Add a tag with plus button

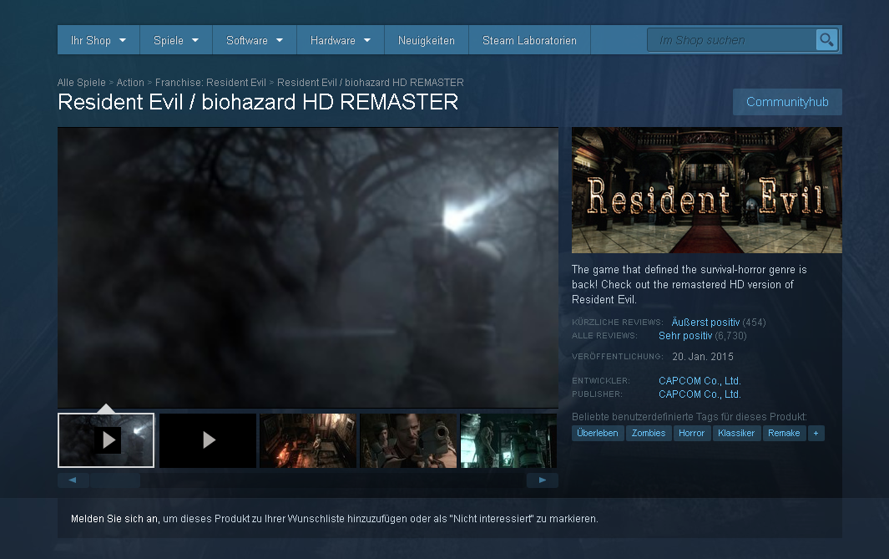[x=816, y=433]
